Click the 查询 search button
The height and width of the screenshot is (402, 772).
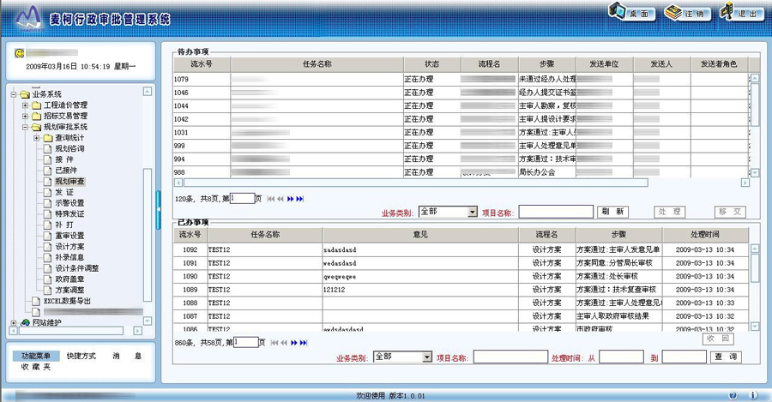(726, 357)
